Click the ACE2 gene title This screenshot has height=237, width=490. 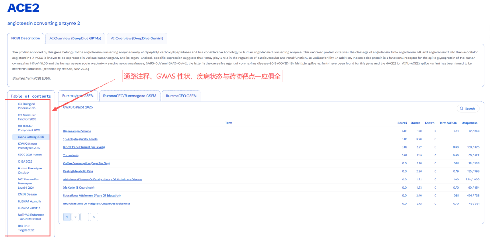click(23, 8)
